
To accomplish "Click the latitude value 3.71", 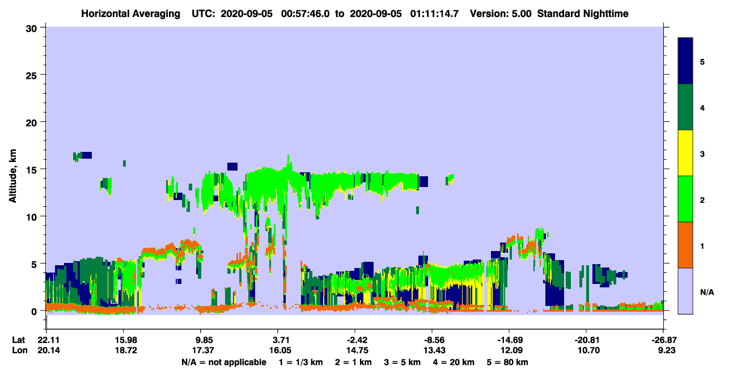I will click(282, 340).
